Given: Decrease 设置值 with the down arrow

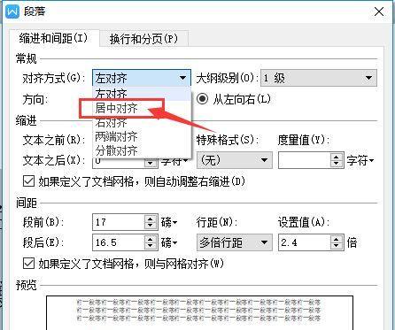Looking at the screenshot, I should pyautogui.click(x=337, y=246).
